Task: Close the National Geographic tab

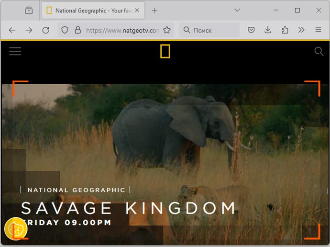Action: (137, 11)
